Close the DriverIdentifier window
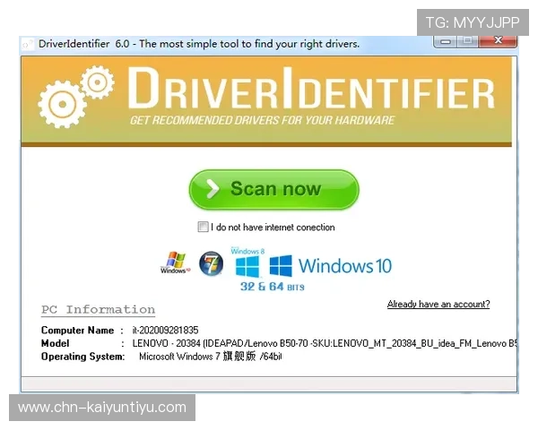The height and width of the screenshot is (430, 538). [499, 41]
